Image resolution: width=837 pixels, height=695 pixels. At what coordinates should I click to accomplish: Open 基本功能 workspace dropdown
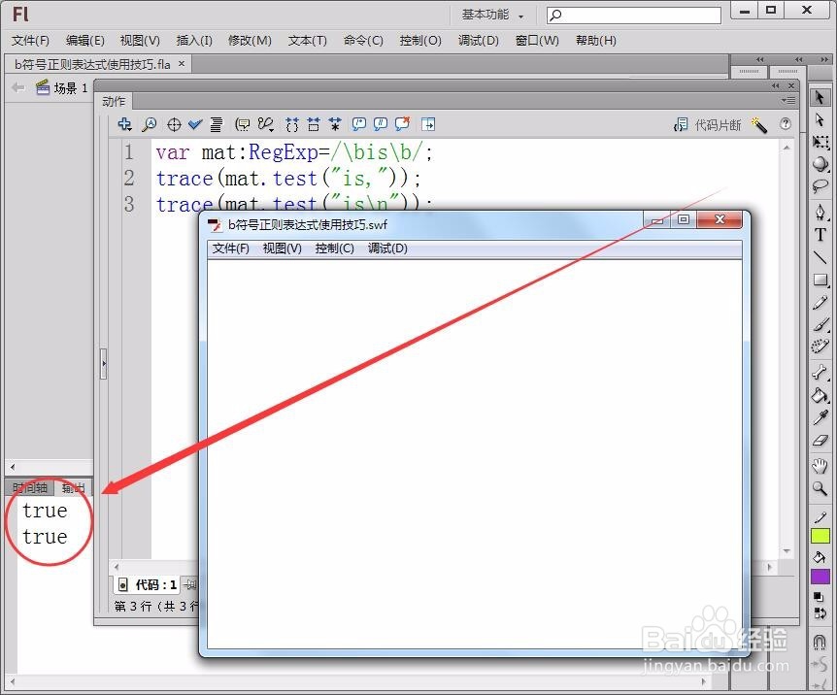[492, 15]
